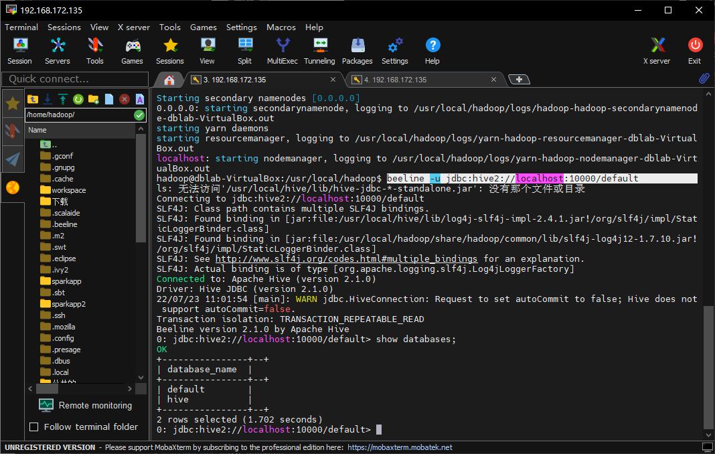
Task: Click file list scroll-down arrow
Action: tap(141, 378)
